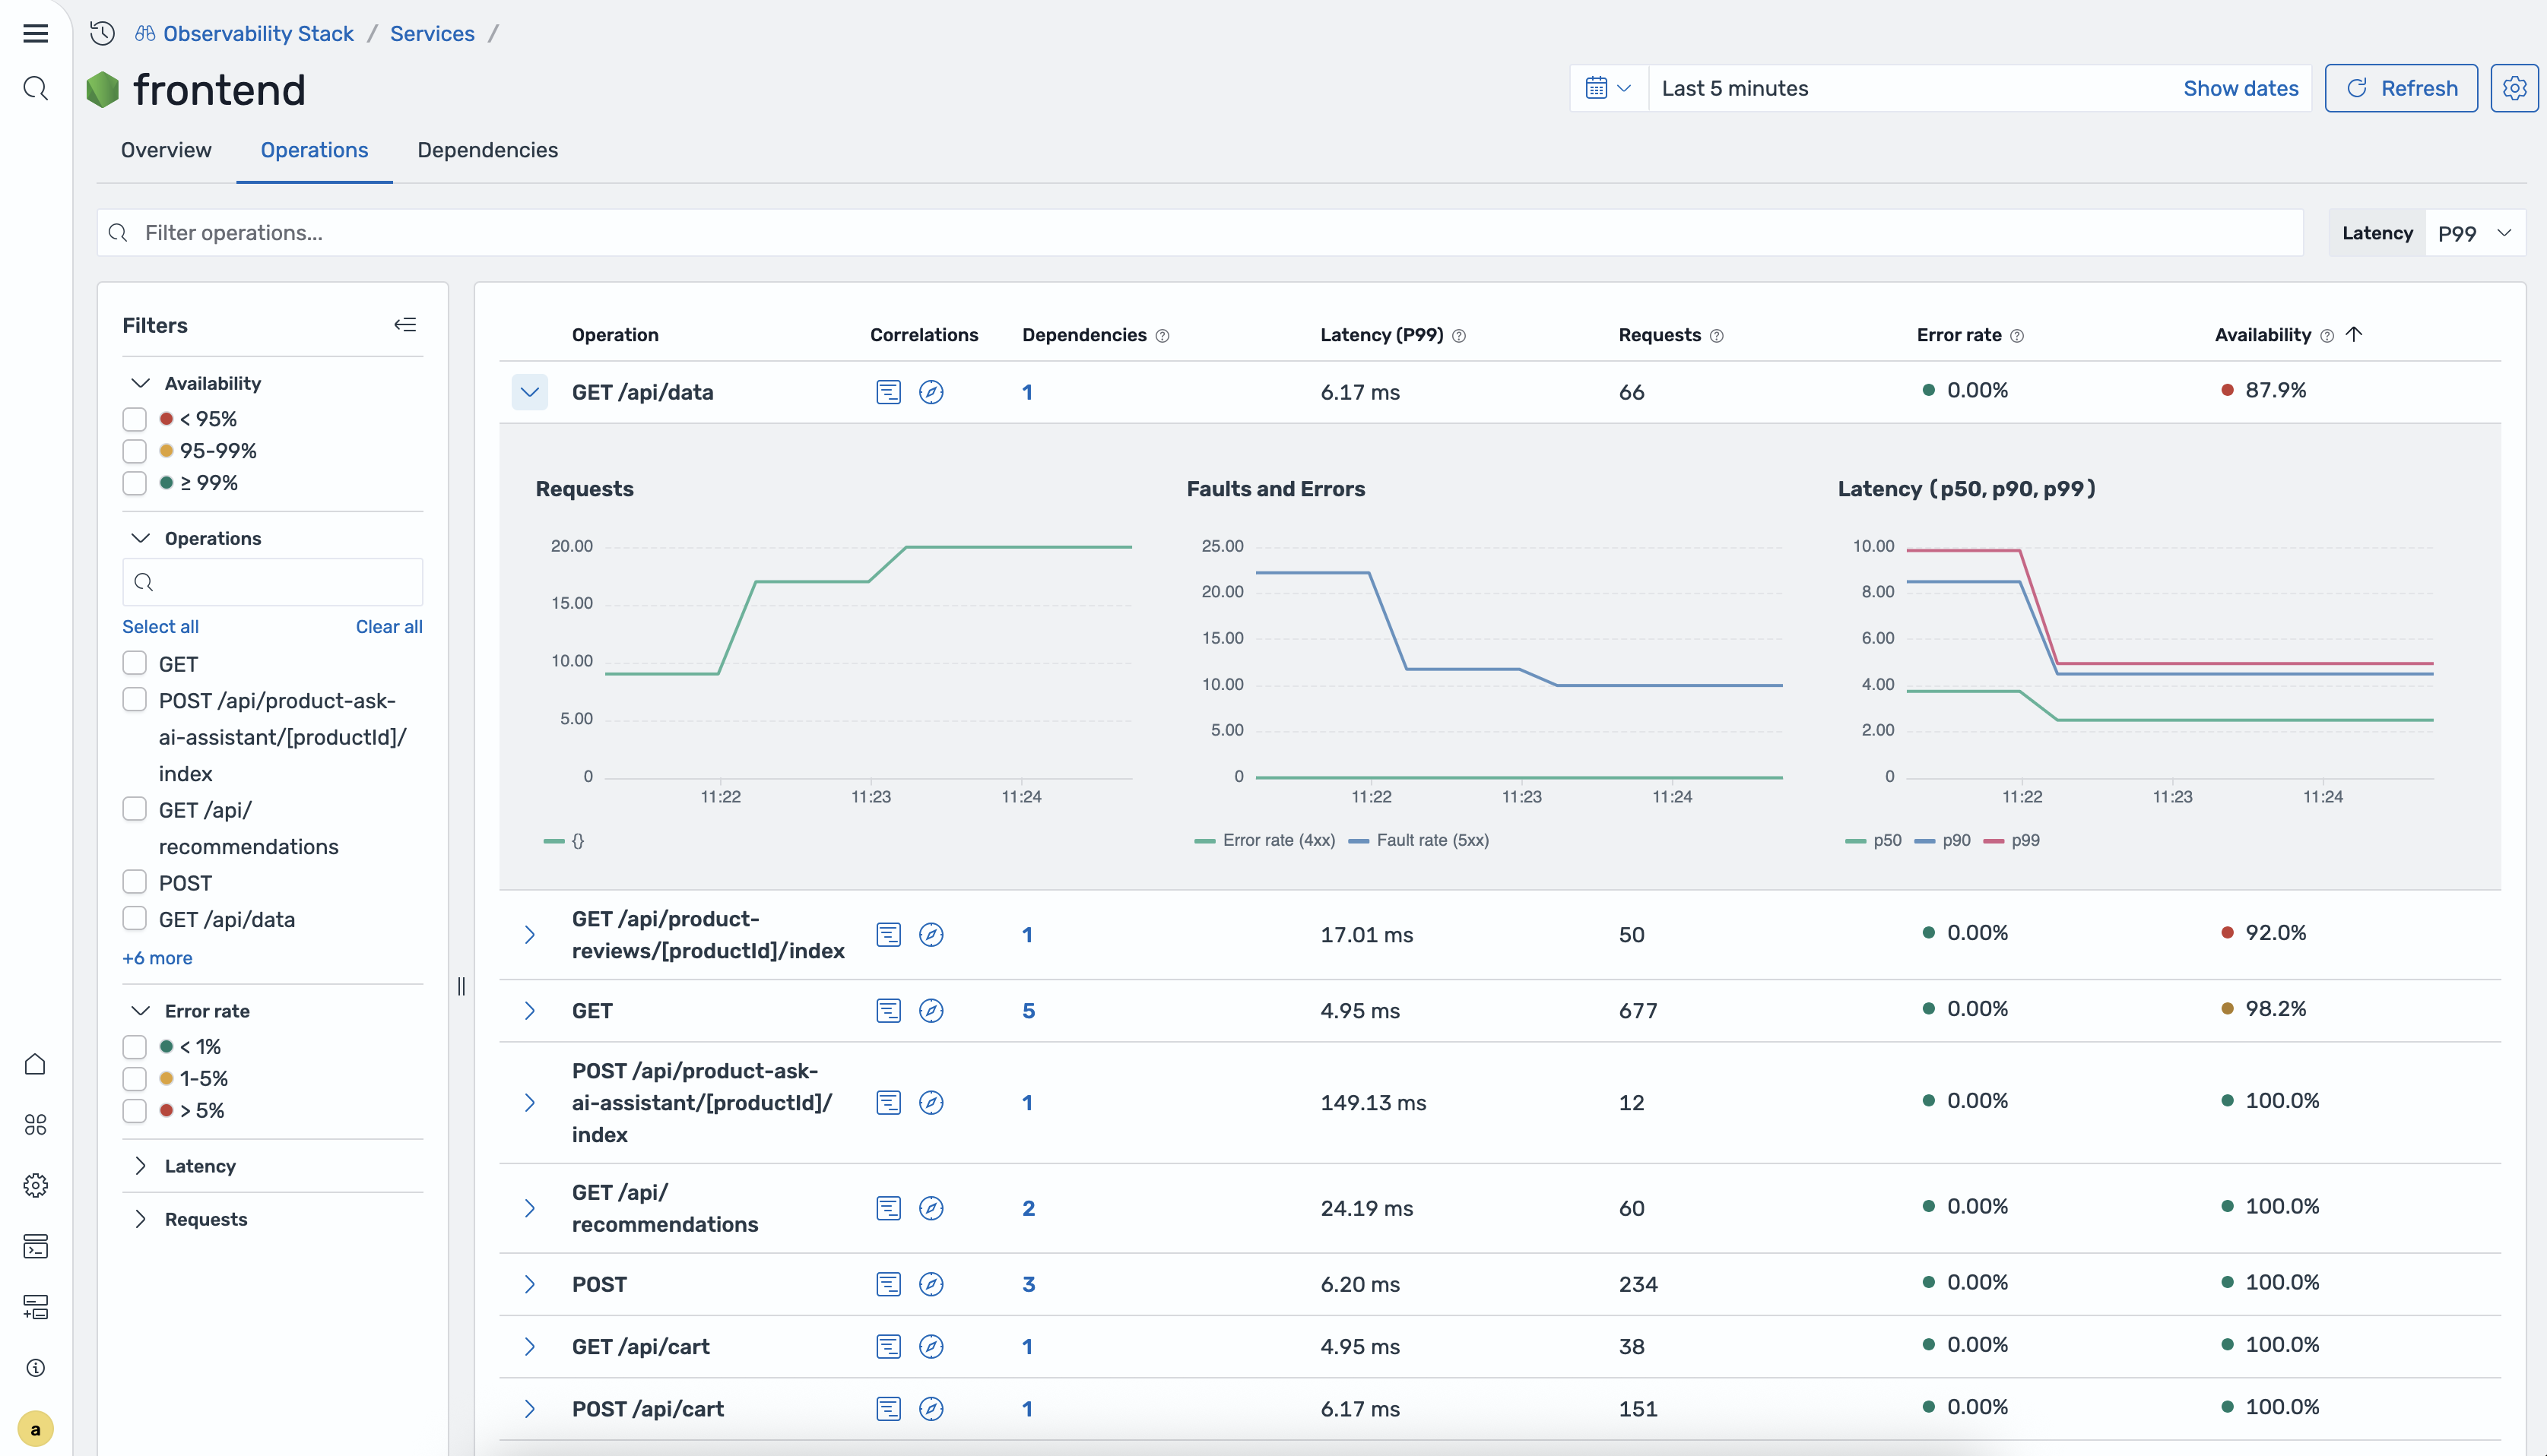
Task: Click the info icon in the left sidebar
Action: pyautogui.click(x=36, y=1368)
